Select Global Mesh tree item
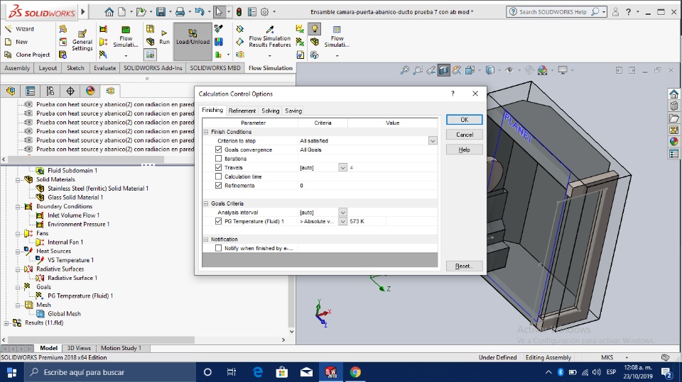Viewport: 682px width, 382px height. pyautogui.click(x=64, y=314)
